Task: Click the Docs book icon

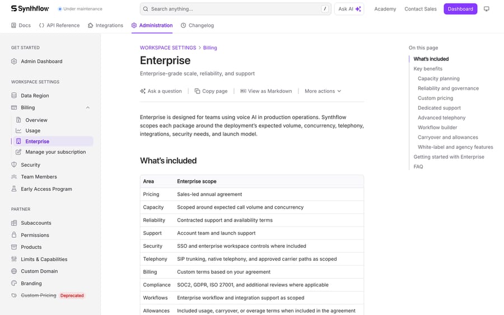Action: [x=13, y=25]
